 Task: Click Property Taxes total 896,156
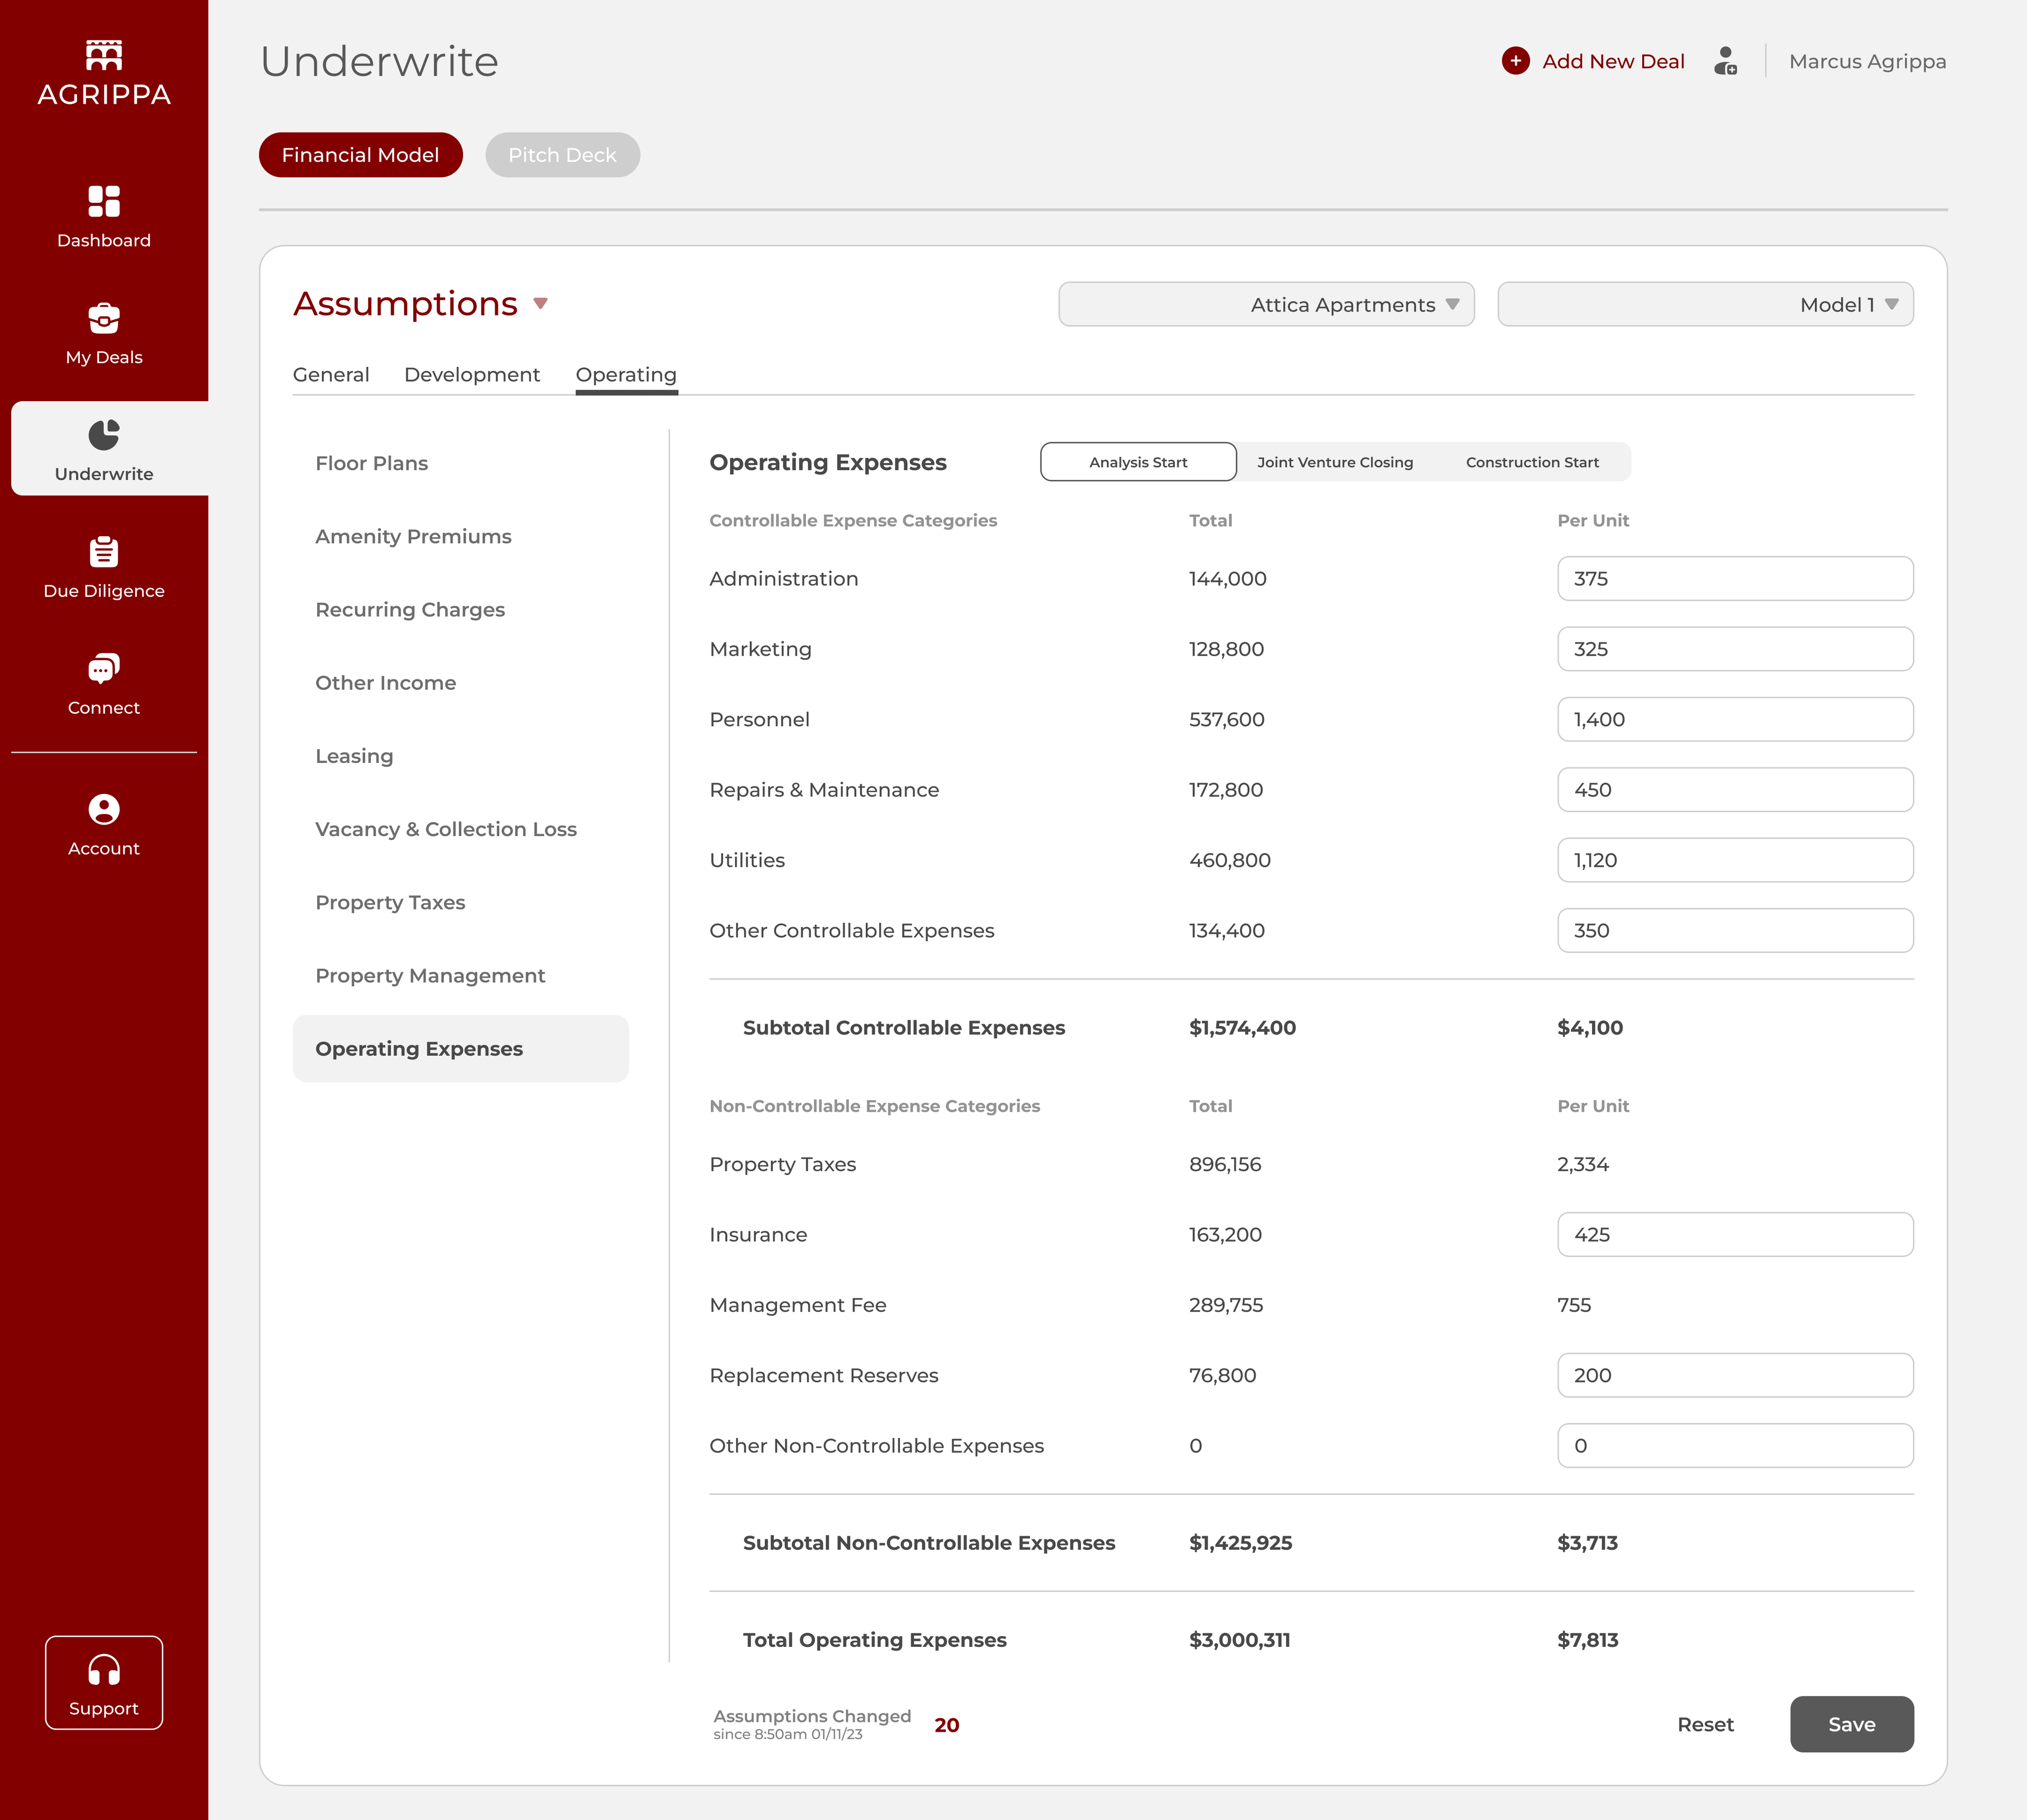1225,1164
